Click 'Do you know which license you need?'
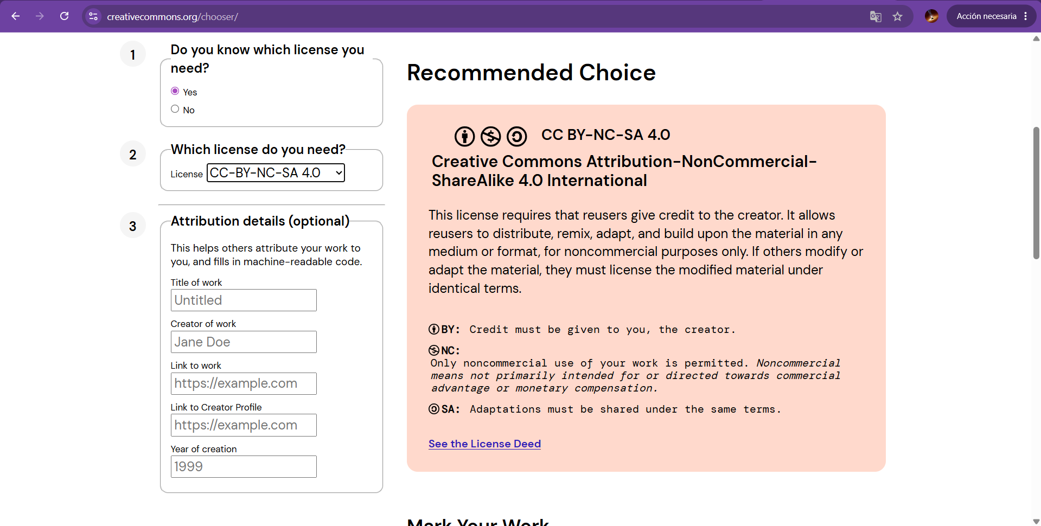Image resolution: width=1041 pixels, height=526 pixels. pyautogui.click(x=267, y=59)
